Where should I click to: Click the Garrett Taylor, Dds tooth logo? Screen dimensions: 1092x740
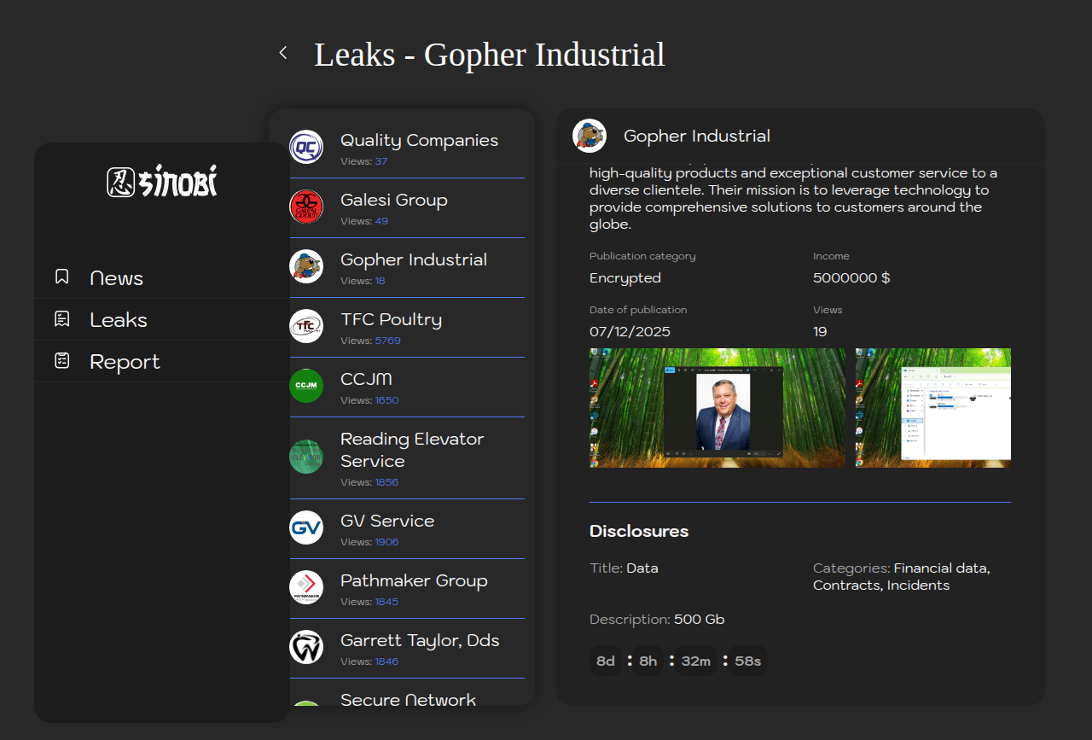[x=306, y=647]
